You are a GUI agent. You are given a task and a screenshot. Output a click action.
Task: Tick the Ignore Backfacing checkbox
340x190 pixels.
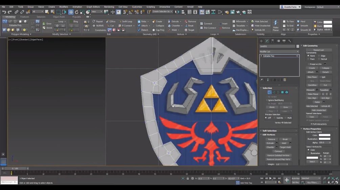(x=267, y=100)
